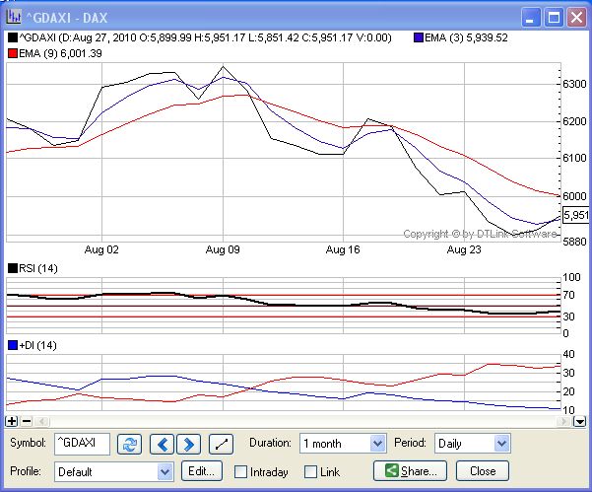
Task: Enable the Intraday checkbox
Action: [x=240, y=471]
